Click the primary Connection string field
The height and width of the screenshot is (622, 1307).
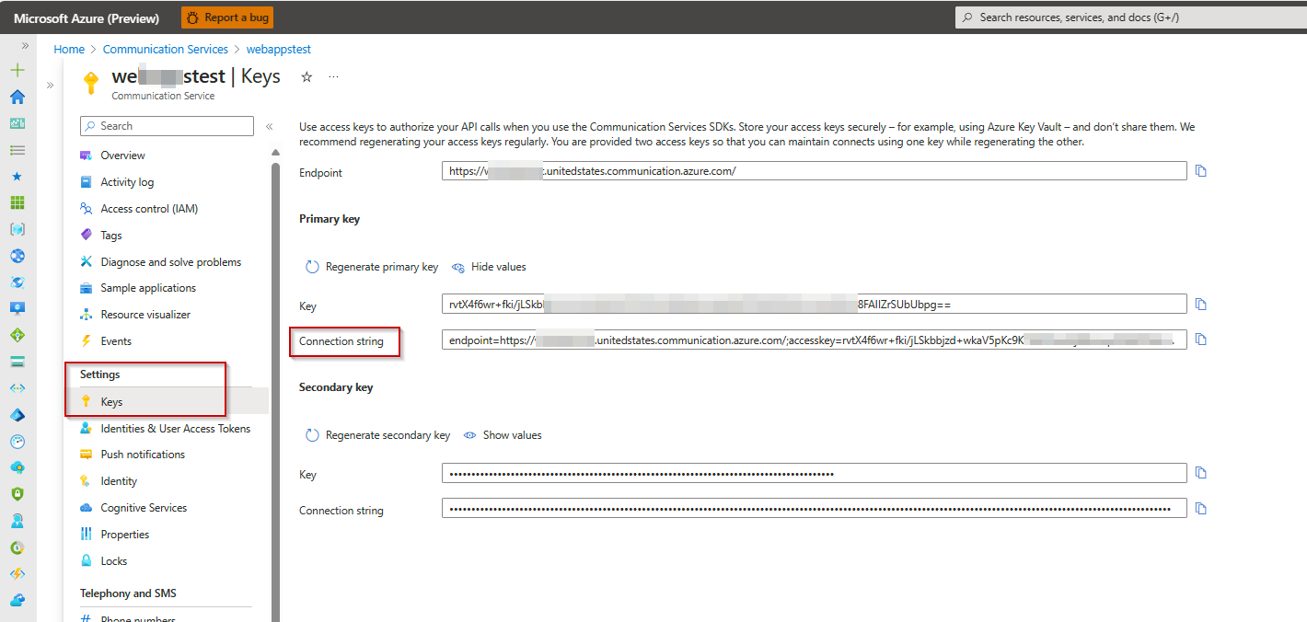tap(815, 340)
